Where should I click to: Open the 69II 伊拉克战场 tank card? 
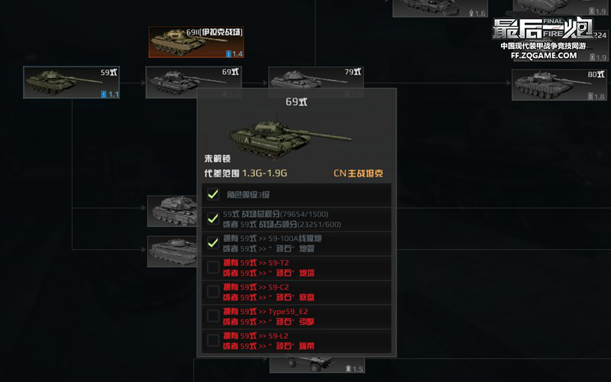[196, 42]
